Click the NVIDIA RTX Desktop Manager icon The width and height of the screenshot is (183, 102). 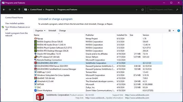(x=36, y=51)
